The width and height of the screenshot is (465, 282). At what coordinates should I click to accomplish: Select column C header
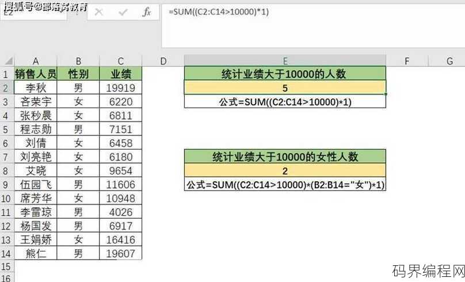121,61
